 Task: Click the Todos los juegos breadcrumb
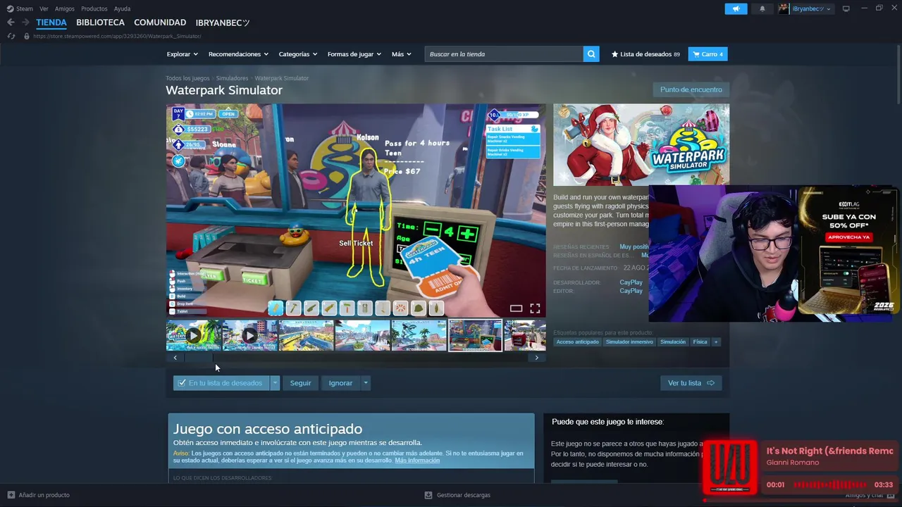[187, 78]
